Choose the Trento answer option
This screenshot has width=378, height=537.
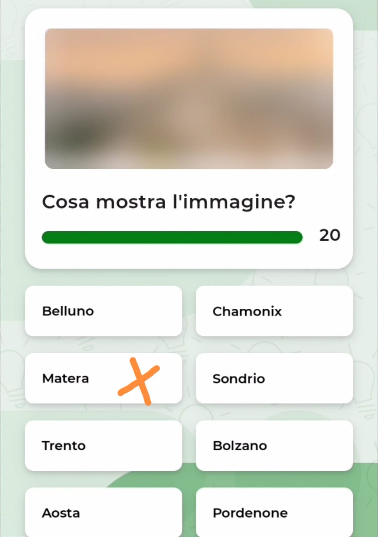point(103,446)
